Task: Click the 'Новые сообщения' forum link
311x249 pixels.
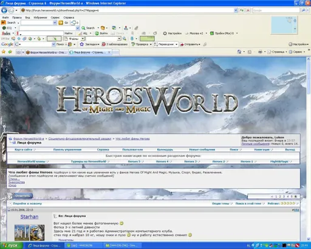Action: click(202, 150)
